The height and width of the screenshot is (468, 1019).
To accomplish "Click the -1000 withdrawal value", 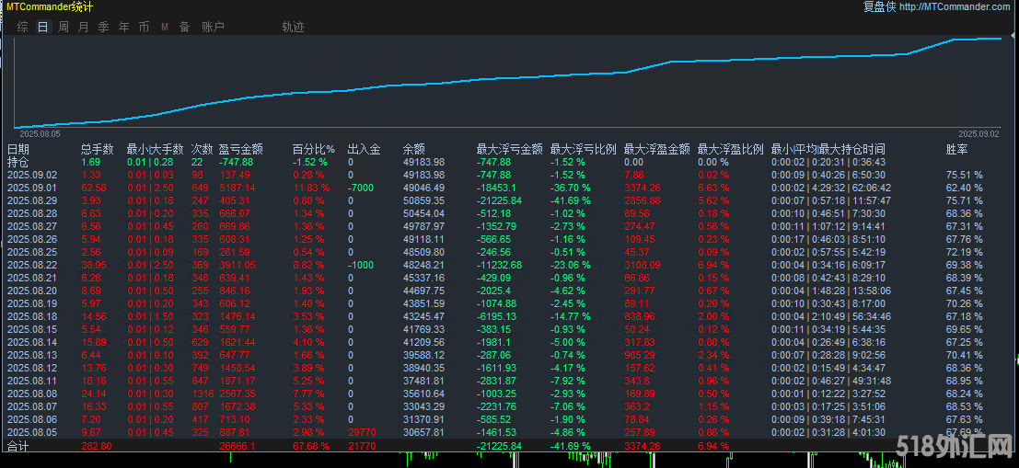I will click(359, 265).
